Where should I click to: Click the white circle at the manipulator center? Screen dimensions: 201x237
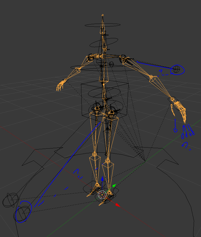click(x=102, y=195)
